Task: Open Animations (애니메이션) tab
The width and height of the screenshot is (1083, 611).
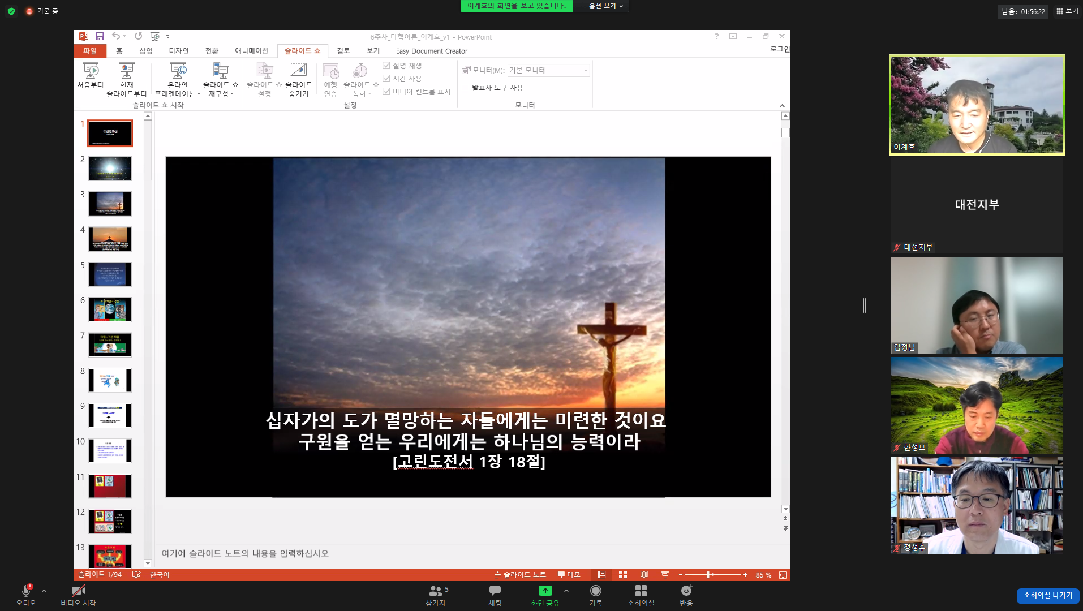Action: (251, 51)
